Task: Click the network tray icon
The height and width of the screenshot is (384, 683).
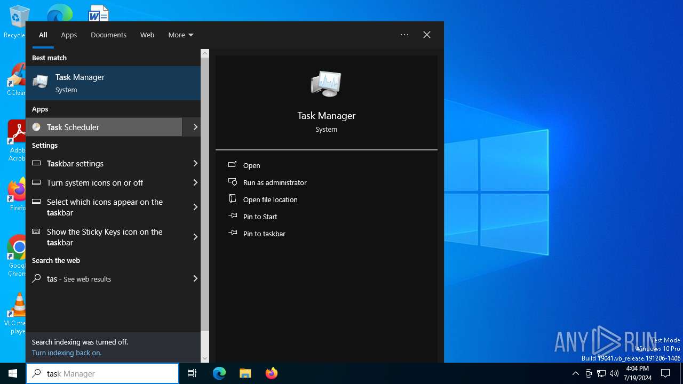Action: pos(601,373)
